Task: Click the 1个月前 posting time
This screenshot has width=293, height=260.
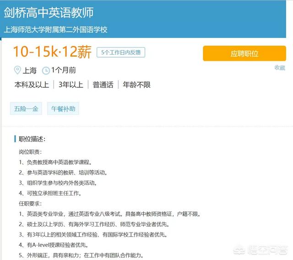Action: pos(64,70)
